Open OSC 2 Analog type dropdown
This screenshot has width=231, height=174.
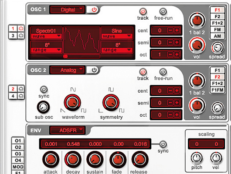point(68,70)
